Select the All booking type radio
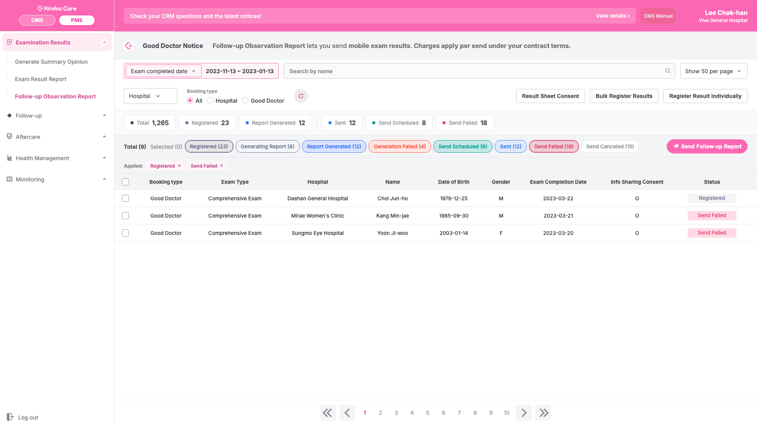757x425 pixels. 190,100
